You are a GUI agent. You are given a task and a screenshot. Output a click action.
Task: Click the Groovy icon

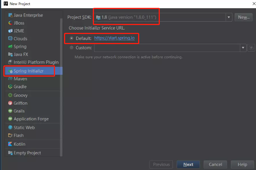coord(10,95)
